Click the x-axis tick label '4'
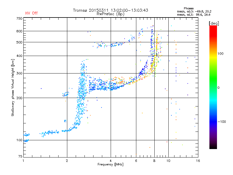233x175 pixels. click(111, 161)
